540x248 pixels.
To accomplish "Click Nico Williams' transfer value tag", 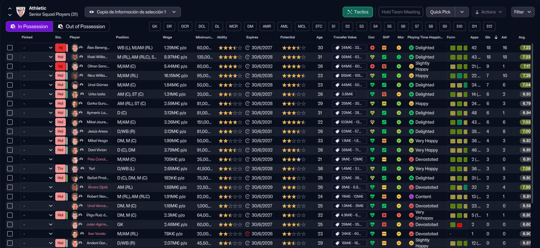I will pyautogui.click(x=349, y=75).
